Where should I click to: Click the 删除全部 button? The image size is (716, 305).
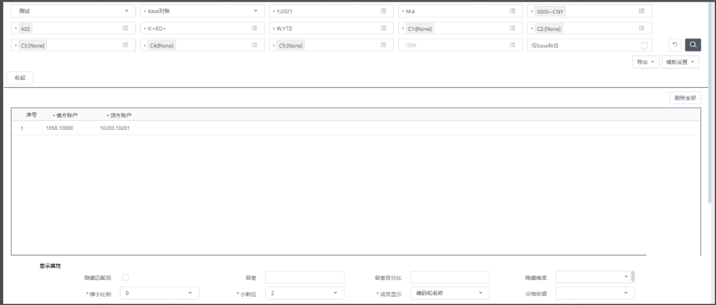point(685,98)
